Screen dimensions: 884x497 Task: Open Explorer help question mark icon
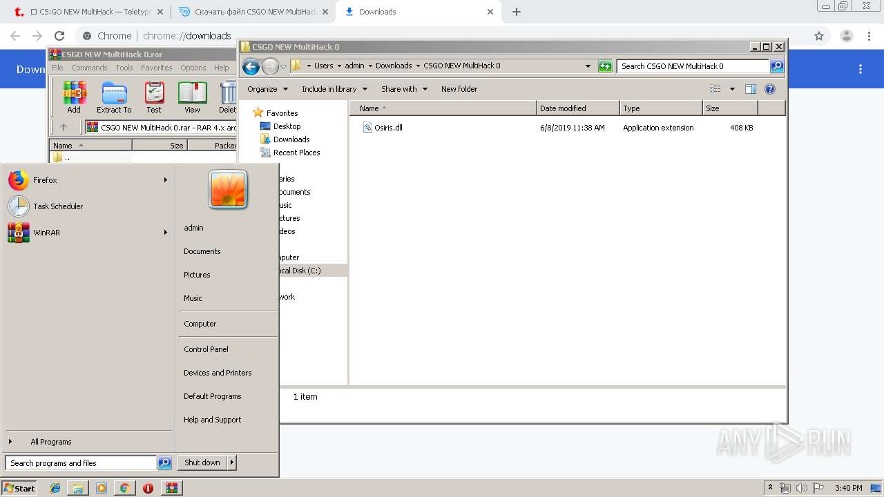click(x=770, y=89)
